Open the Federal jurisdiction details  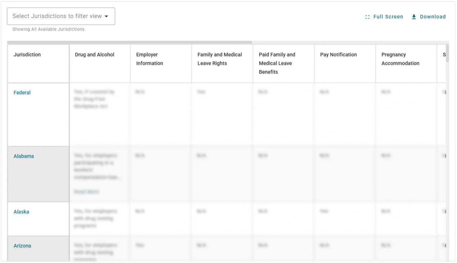tap(22, 92)
